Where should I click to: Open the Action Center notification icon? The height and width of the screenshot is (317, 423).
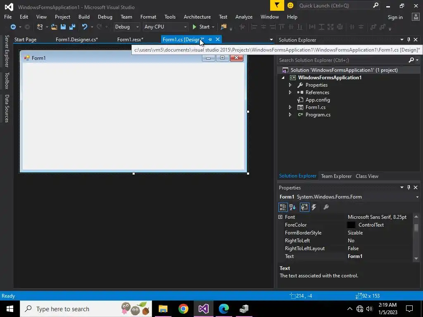pyautogui.click(x=409, y=309)
